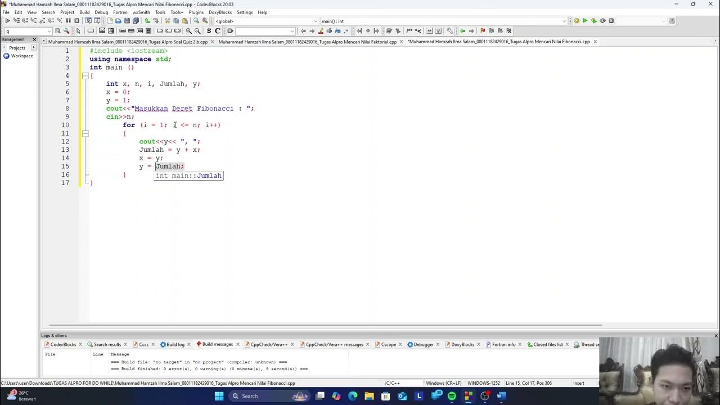
Task: Close the Fibonacci.cpp editor tab
Action: pyautogui.click(x=595, y=42)
